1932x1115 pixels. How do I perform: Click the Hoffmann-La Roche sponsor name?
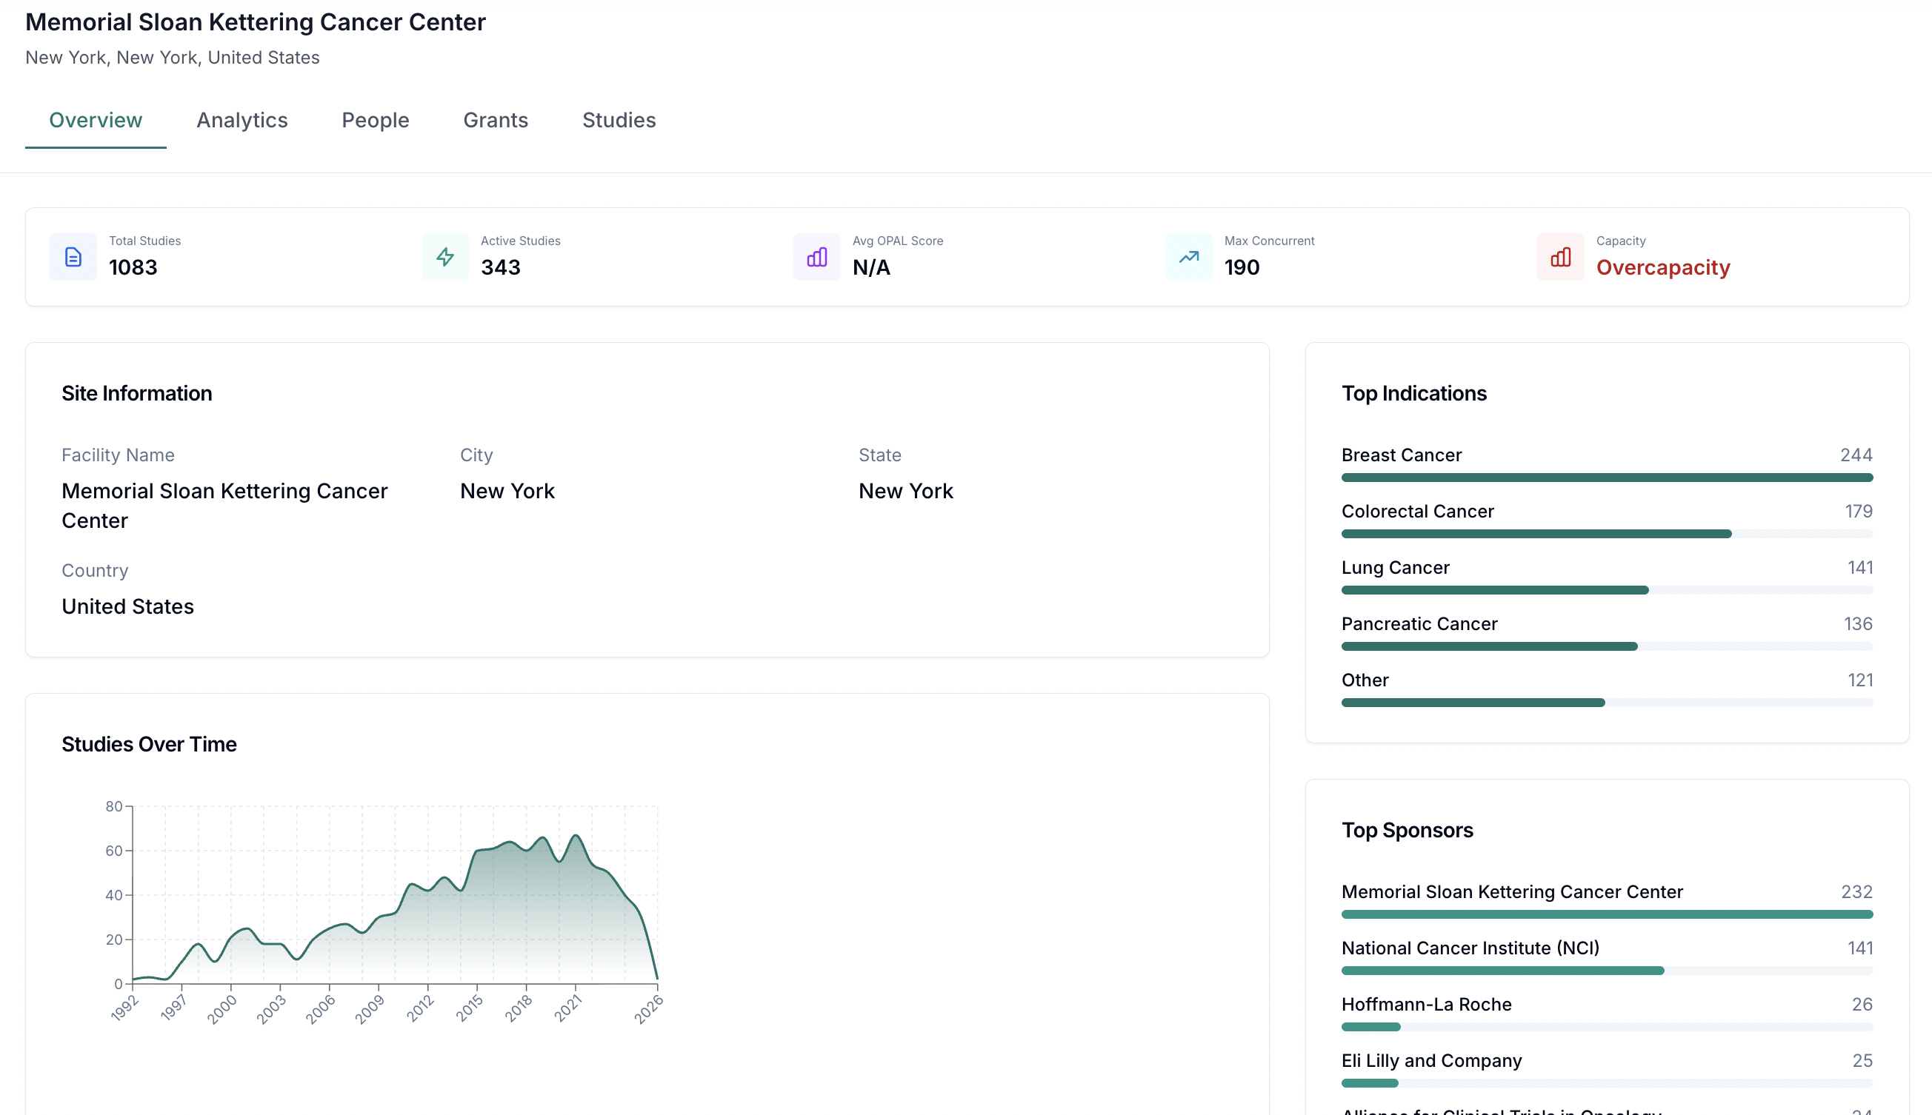[1426, 1005]
